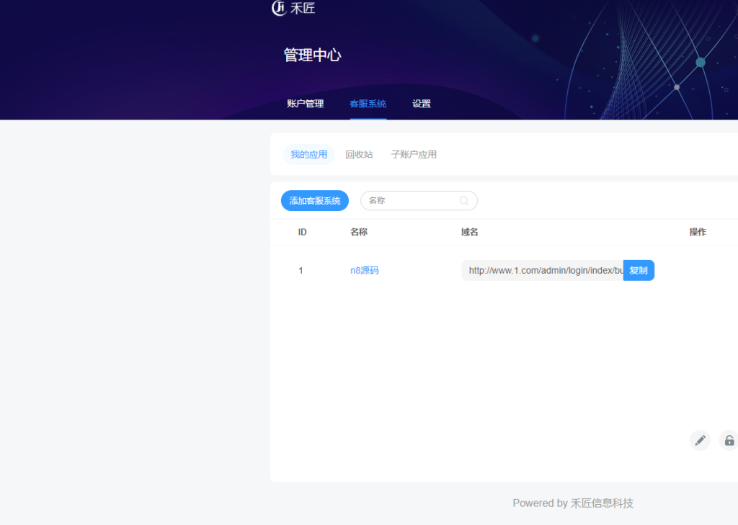
Task: Click the 禾匠 logo icon
Action: click(x=279, y=7)
